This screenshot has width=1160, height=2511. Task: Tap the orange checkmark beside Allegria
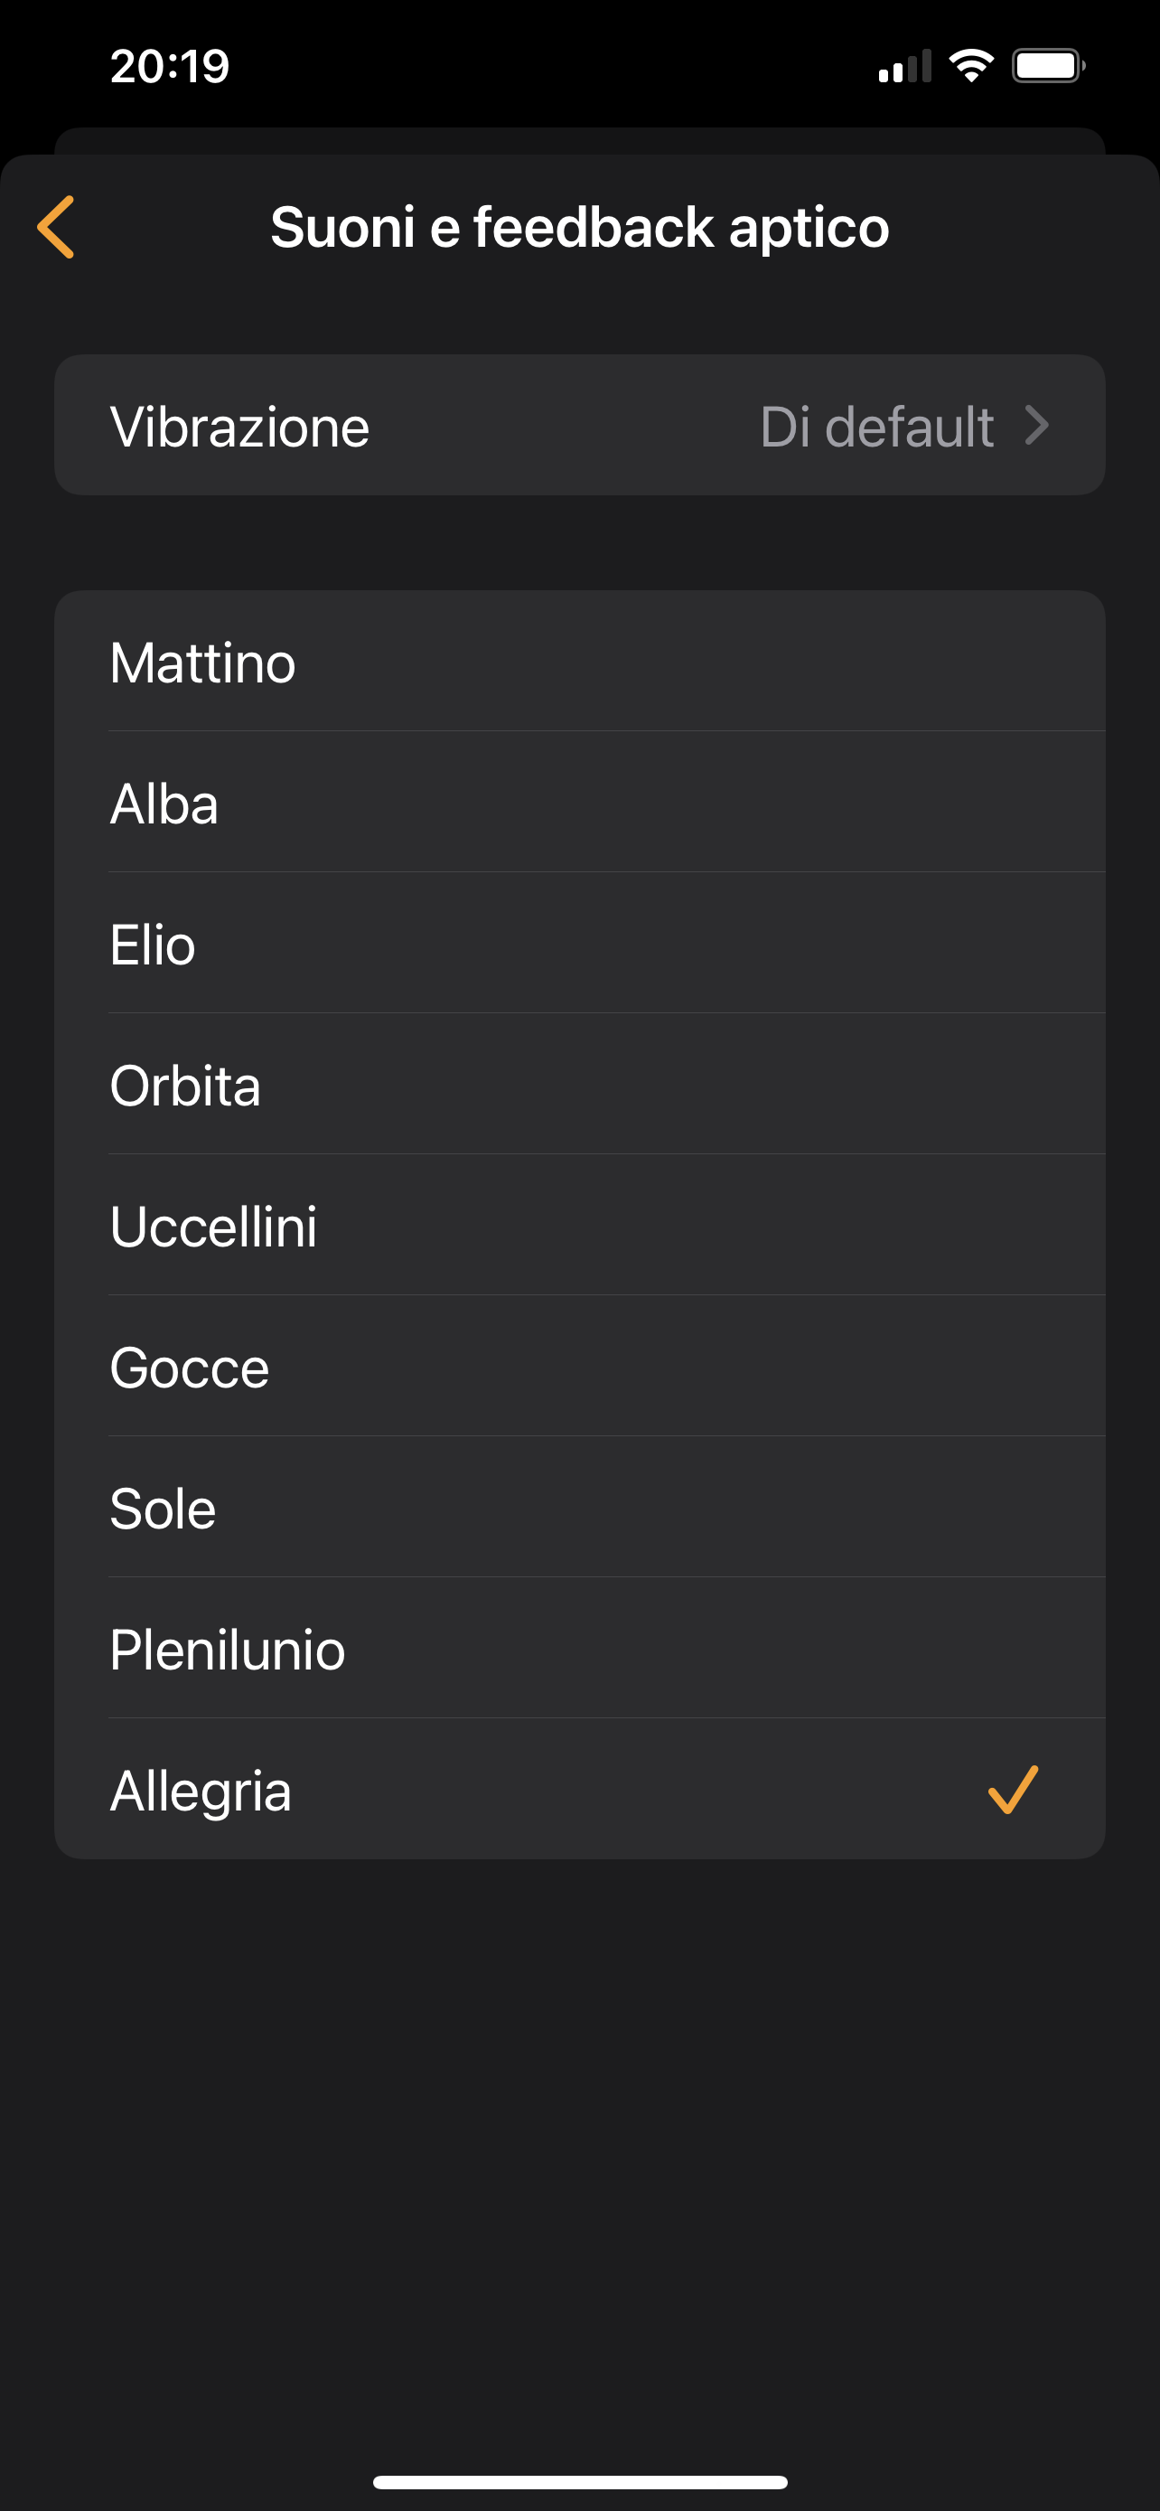click(x=1013, y=1790)
